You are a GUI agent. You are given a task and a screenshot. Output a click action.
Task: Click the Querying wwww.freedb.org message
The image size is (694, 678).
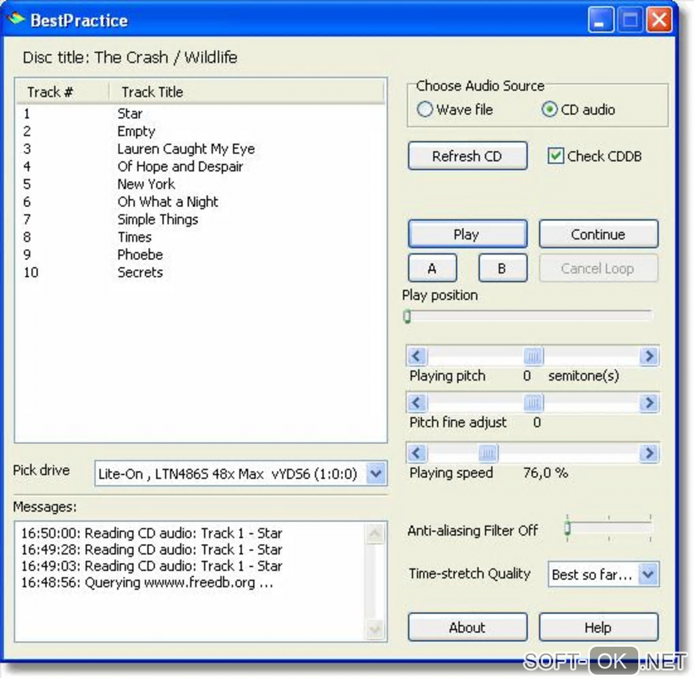click(x=147, y=582)
